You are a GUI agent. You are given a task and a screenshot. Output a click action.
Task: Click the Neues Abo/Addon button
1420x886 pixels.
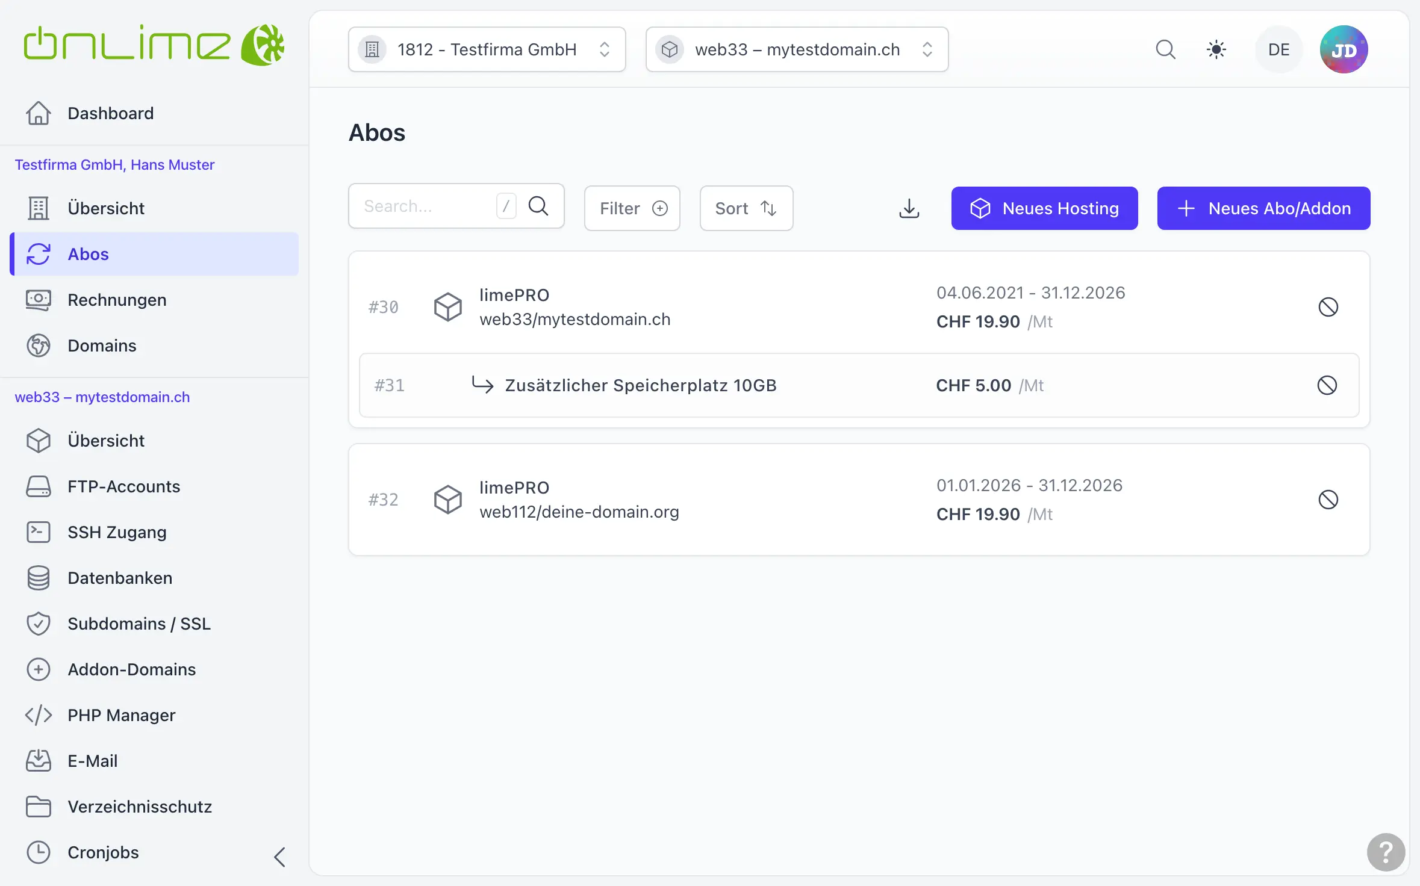click(1264, 208)
